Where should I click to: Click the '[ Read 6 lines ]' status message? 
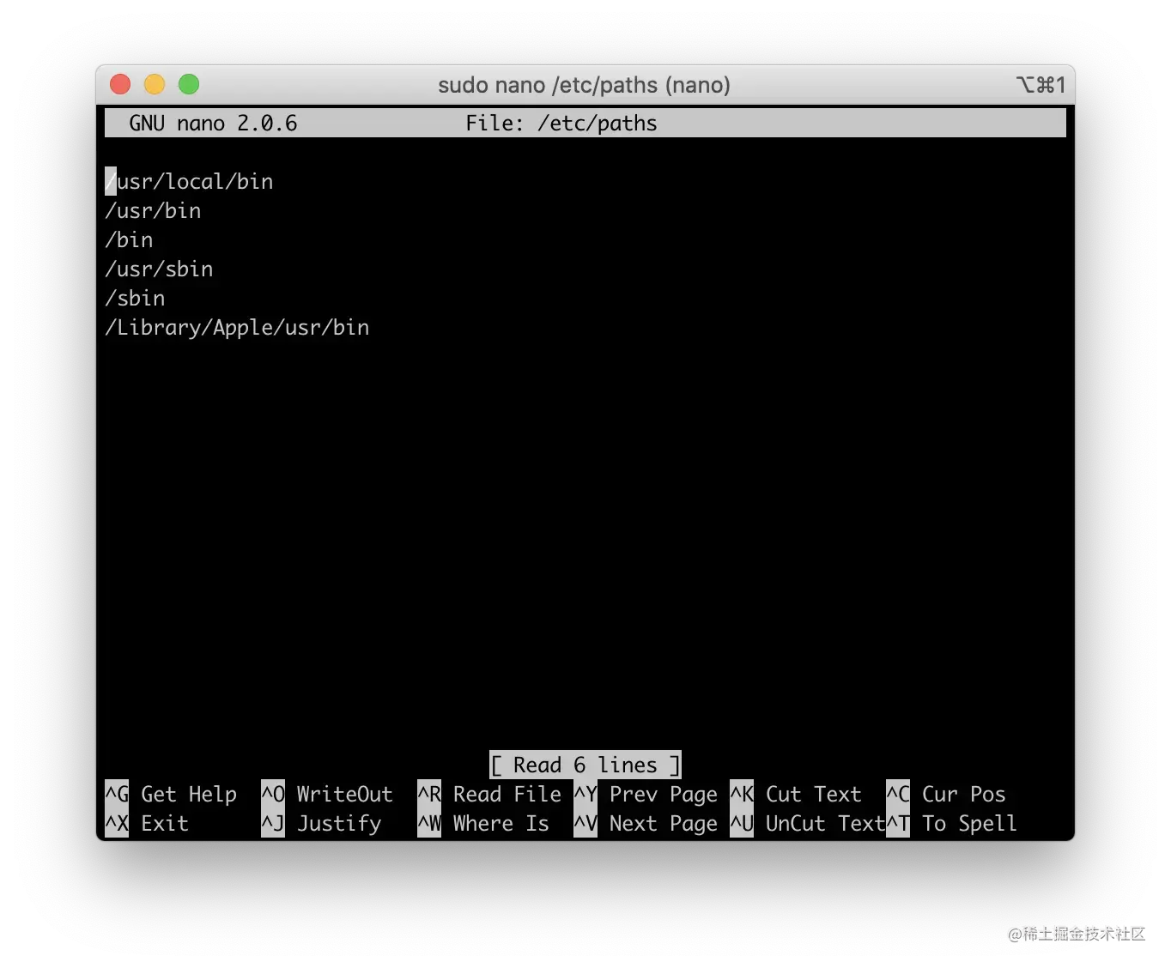585,765
